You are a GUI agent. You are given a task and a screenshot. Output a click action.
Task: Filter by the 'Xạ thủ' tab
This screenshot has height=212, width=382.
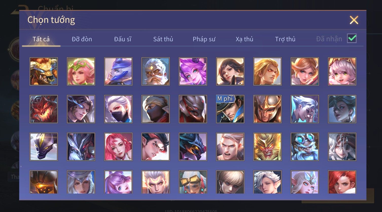click(245, 39)
